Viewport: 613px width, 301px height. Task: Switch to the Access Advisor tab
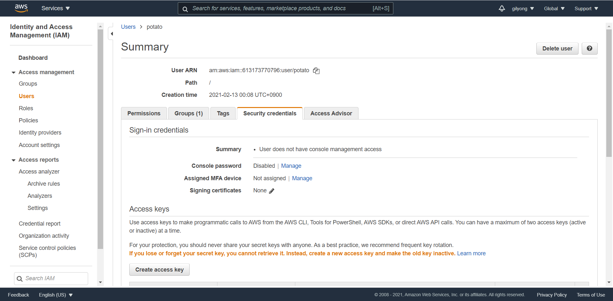coord(331,113)
